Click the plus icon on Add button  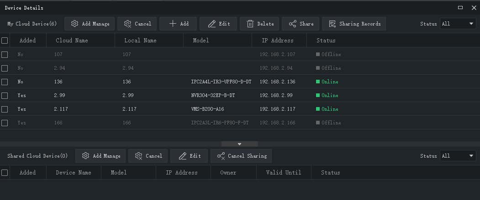173,24
